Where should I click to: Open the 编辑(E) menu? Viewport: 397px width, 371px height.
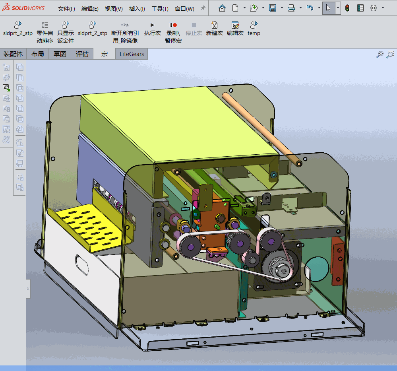[90, 9]
